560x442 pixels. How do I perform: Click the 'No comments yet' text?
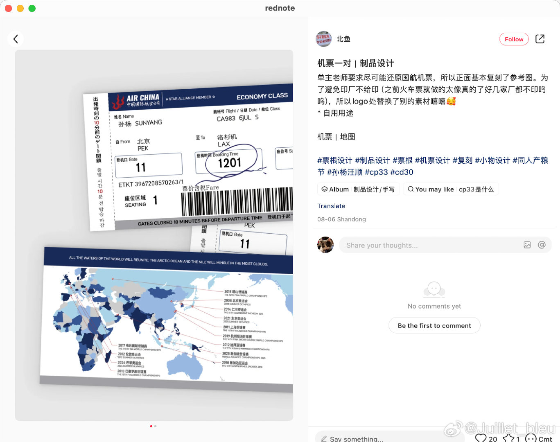[x=434, y=306]
